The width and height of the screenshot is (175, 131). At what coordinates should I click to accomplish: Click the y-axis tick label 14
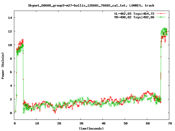tap(10, 18)
